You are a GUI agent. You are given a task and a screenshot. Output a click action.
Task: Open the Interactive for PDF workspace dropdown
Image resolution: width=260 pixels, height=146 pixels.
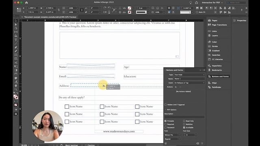click(x=212, y=2)
